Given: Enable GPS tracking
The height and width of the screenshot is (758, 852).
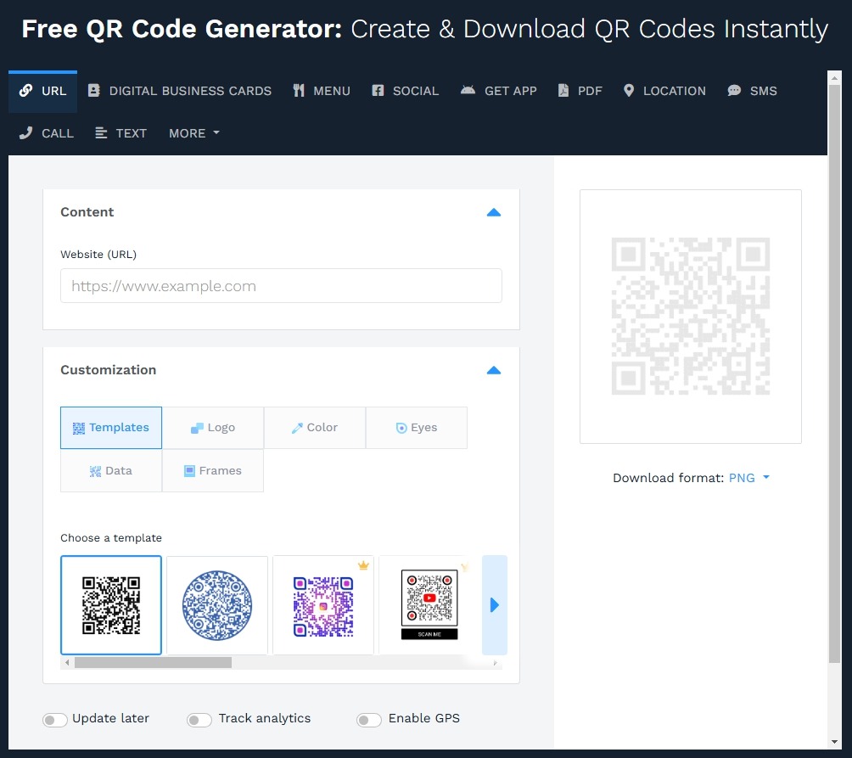Looking at the screenshot, I should pyautogui.click(x=368, y=719).
